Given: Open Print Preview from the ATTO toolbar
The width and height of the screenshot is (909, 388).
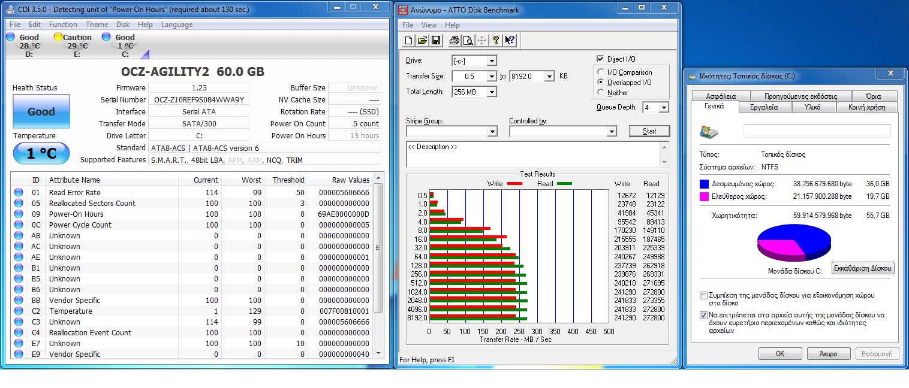Looking at the screenshot, I should tap(468, 40).
